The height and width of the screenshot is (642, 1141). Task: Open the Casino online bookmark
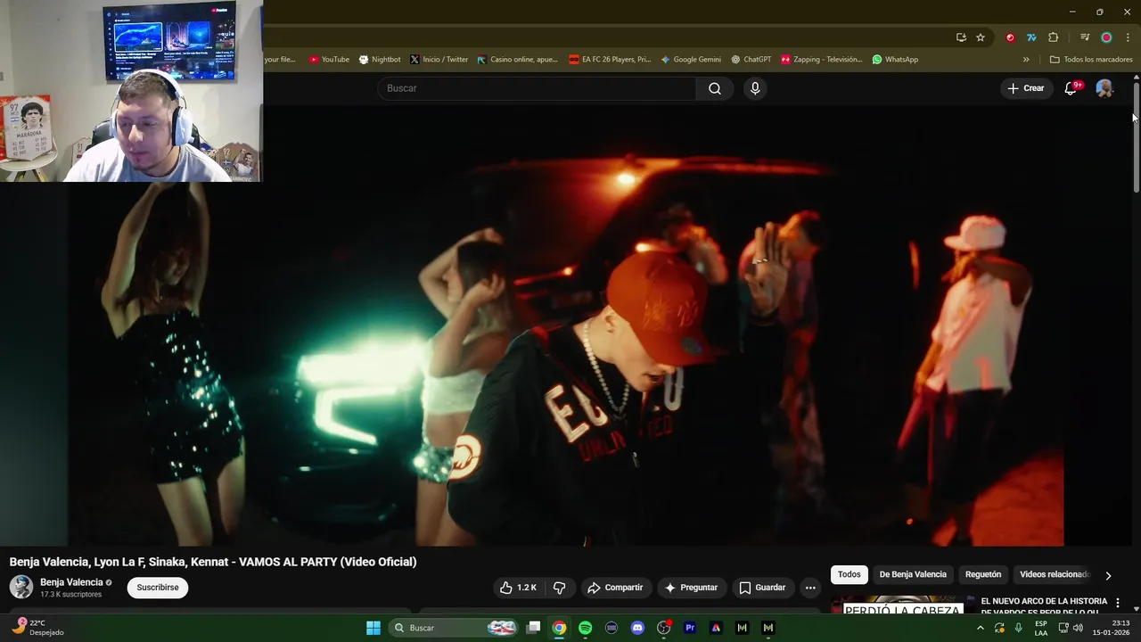518,60
